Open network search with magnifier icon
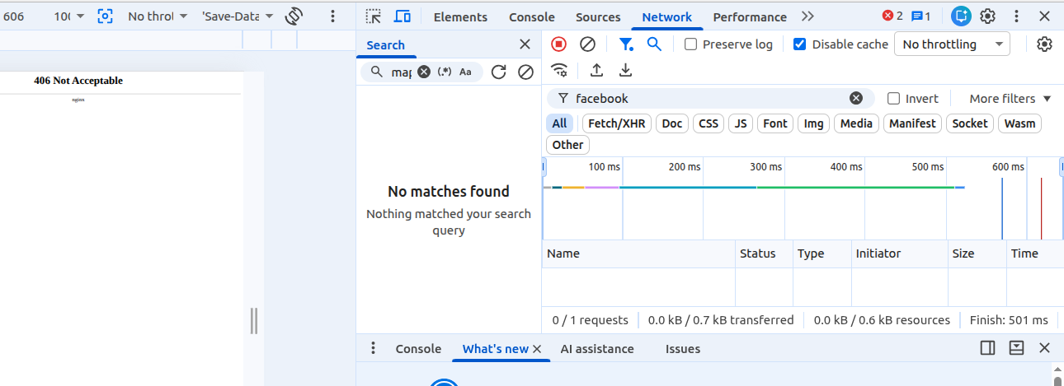This screenshot has width=1064, height=386. 654,44
